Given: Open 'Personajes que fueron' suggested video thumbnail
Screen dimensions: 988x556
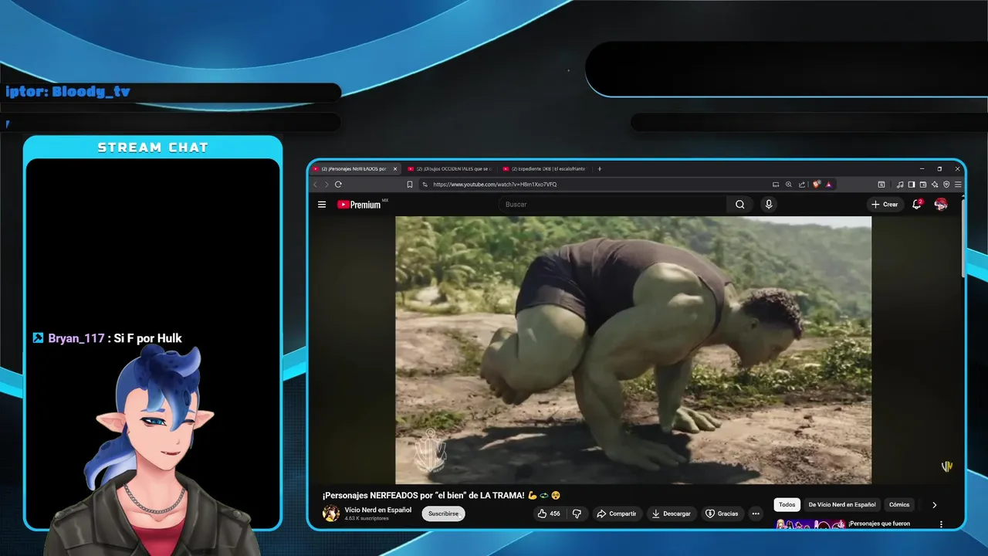Looking at the screenshot, I should [x=810, y=525].
